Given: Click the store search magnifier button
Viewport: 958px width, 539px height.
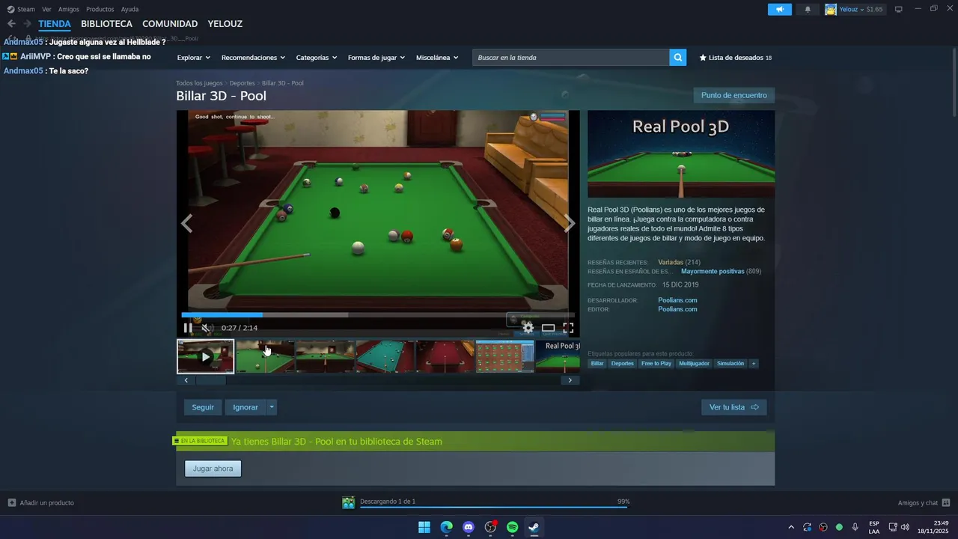Looking at the screenshot, I should coord(677,58).
